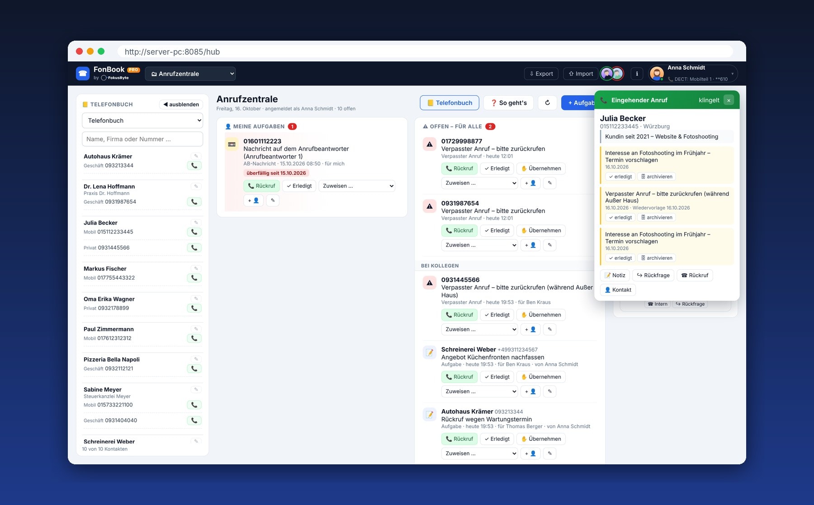This screenshot has height=505, width=814.
Task: Mark Autohaus Krämer task as Erledigt
Action: (497, 439)
